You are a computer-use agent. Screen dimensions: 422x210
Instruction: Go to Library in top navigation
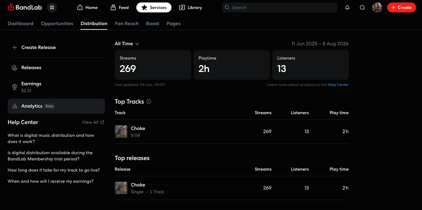[x=190, y=7]
